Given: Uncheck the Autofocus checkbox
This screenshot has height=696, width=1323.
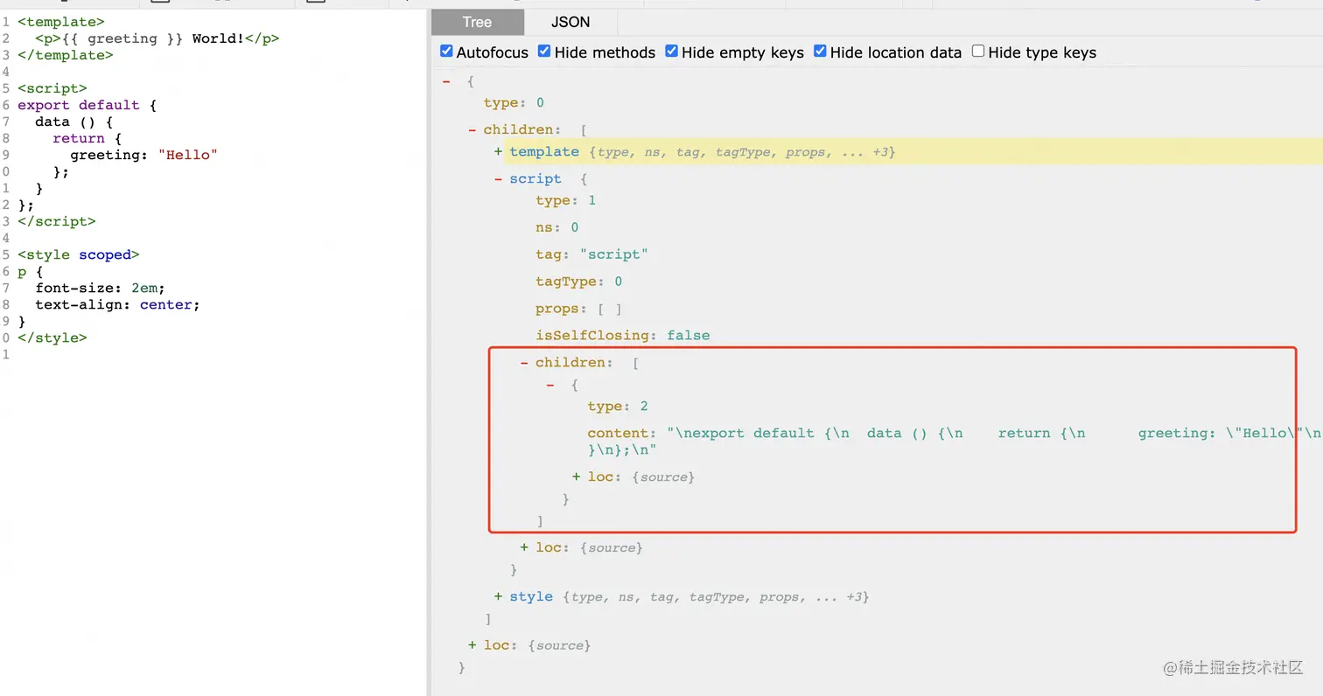Looking at the screenshot, I should click(x=446, y=52).
